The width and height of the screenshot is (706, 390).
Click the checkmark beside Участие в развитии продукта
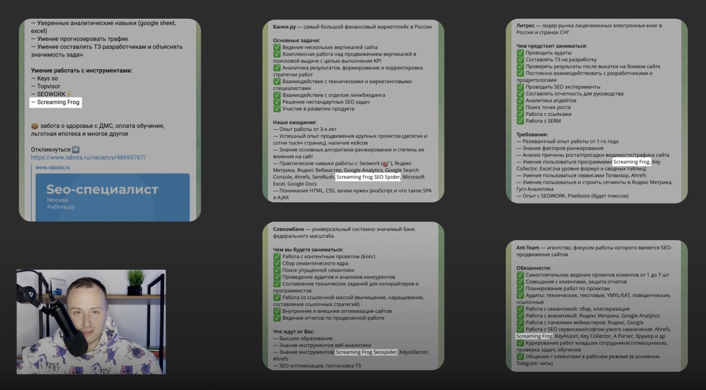tap(277, 109)
